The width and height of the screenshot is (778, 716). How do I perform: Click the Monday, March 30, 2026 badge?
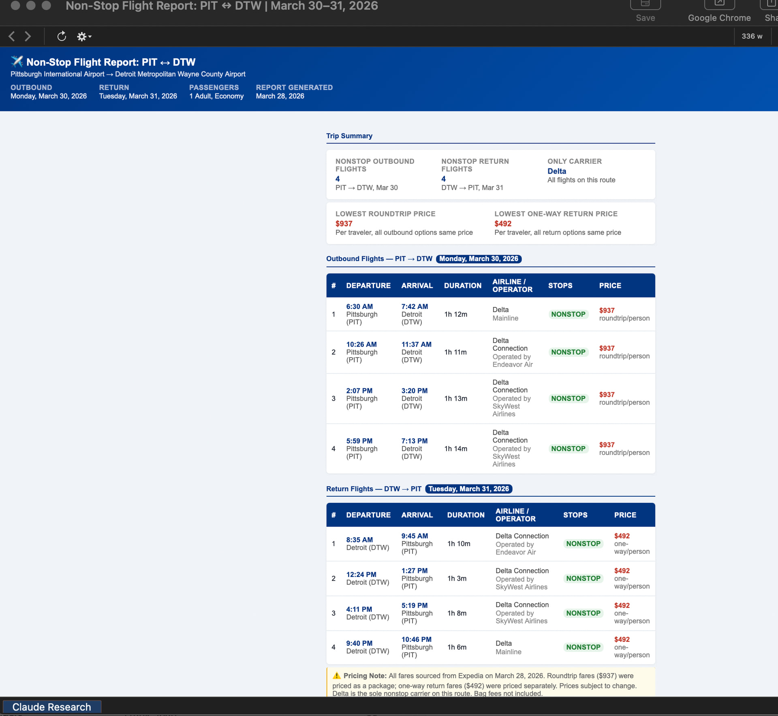coord(479,259)
